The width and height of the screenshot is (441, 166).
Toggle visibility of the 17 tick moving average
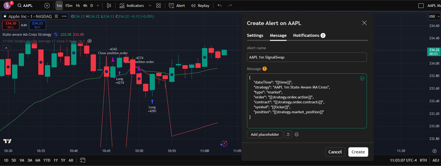point(90,41)
